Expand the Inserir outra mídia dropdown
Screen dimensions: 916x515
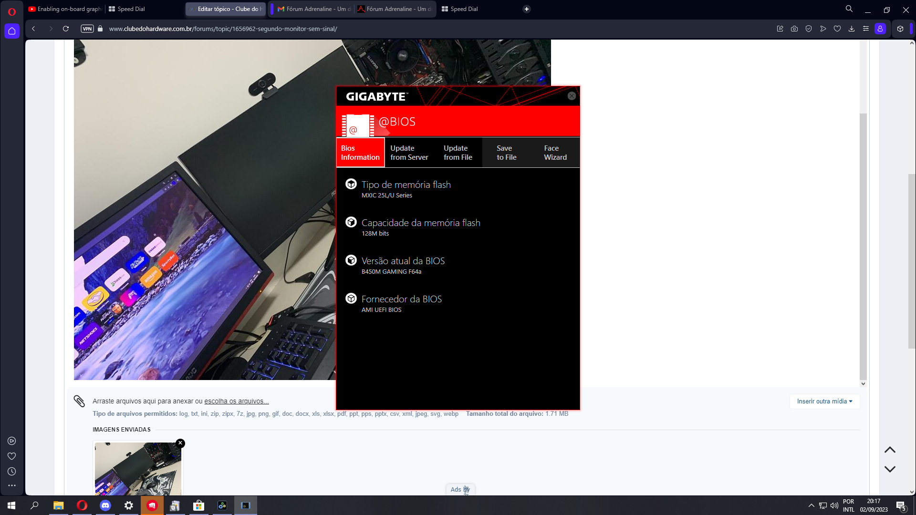[x=824, y=402]
